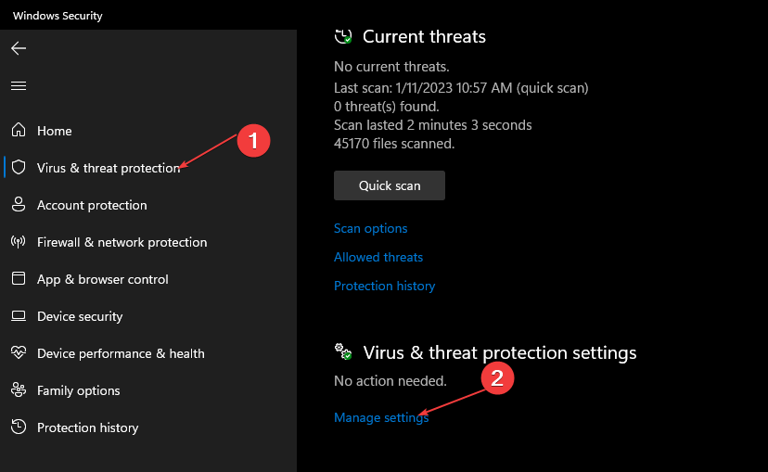Open the Scan options link
Image resolution: width=768 pixels, height=472 pixels.
pyautogui.click(x=370, y=228)
